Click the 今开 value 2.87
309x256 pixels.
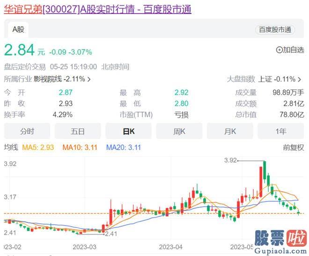coord(66,92)
